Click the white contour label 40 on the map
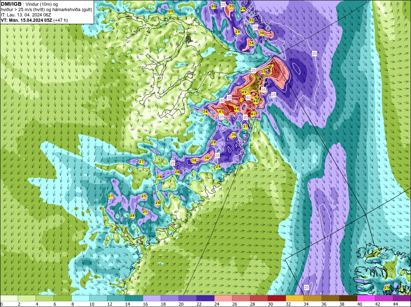Image resolution: width=411 pixels, height=307 pixels. [x=248, y=97]
